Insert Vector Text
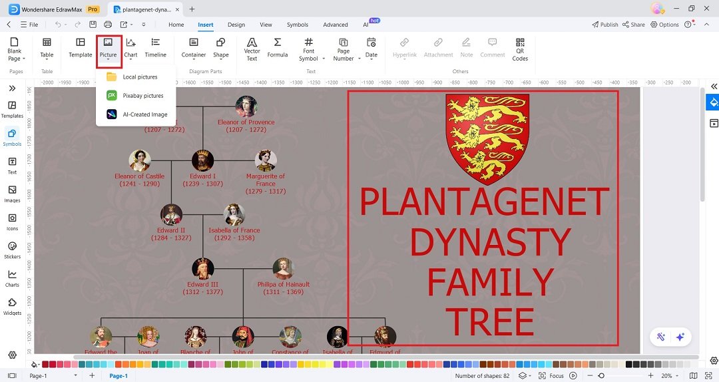719x382 pixels. [x=252, y=49]
